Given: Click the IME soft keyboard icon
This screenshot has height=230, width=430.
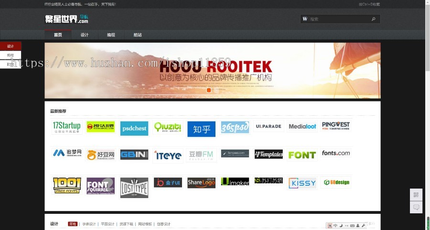Looking at the screenshot, I should click(x=353, y=226).
